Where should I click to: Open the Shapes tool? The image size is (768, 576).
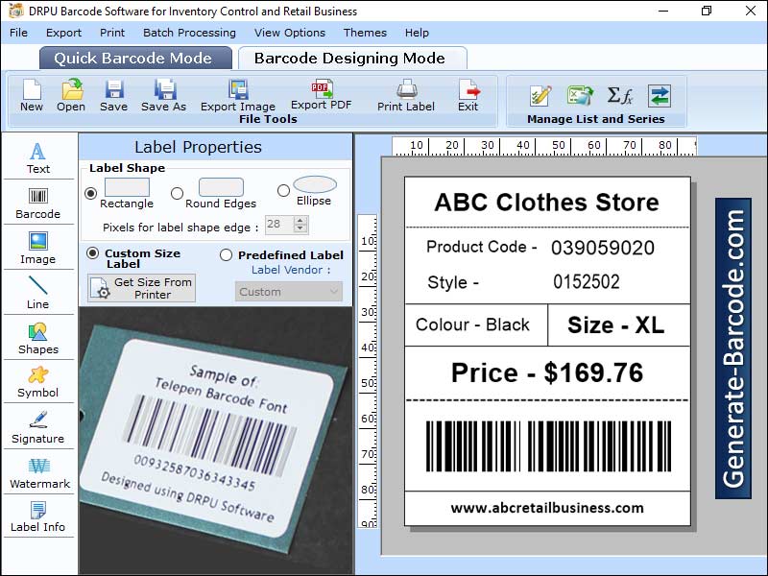[x=38, y=338]
